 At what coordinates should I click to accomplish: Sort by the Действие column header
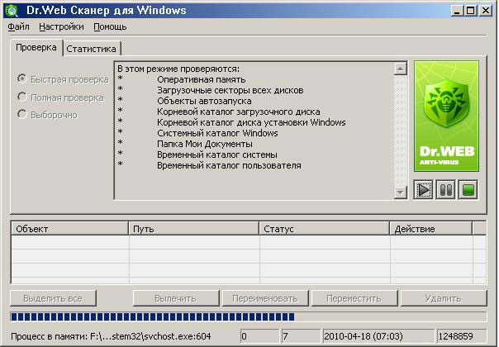click(x=431, y=229)
